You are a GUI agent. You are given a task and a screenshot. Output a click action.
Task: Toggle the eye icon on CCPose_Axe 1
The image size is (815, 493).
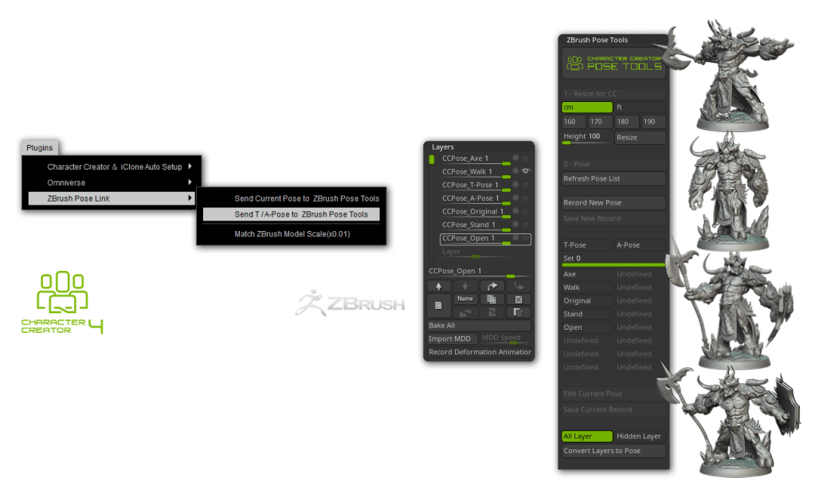coord(526,158)
